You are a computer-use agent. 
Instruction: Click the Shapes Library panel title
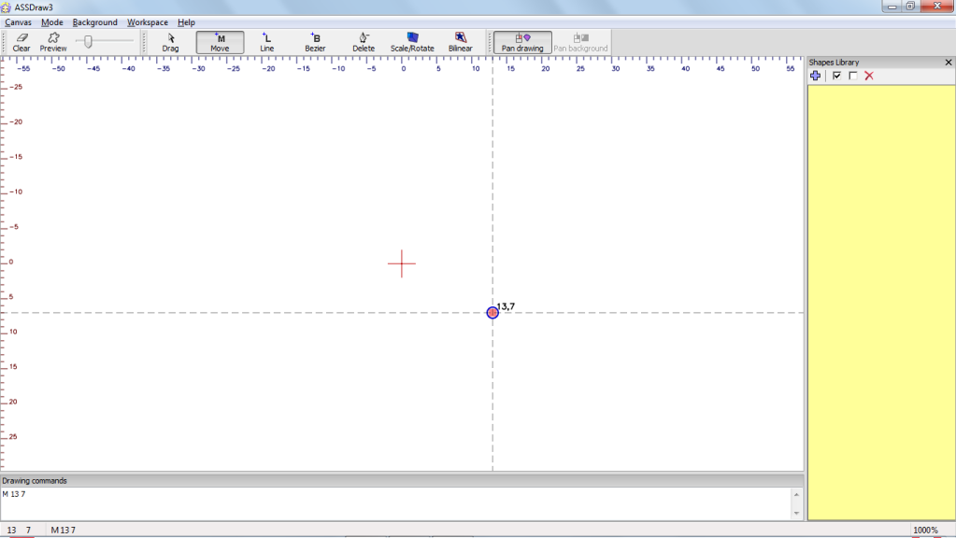pos(834,63)
